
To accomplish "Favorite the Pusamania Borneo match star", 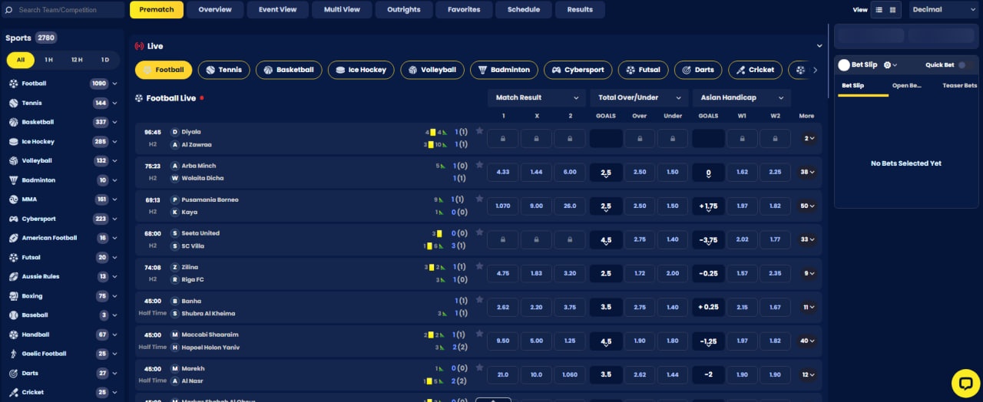I will pyautogui.click(x=479, y=199).
